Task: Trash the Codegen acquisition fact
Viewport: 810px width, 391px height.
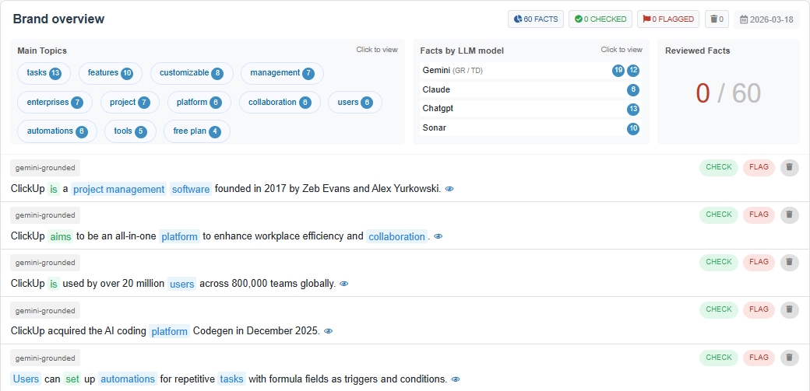Action: click(x=789, y=310)
